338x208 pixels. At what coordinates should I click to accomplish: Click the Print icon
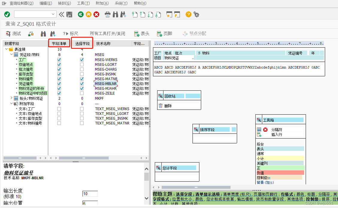pyautogui.click(x=107, y=14)
